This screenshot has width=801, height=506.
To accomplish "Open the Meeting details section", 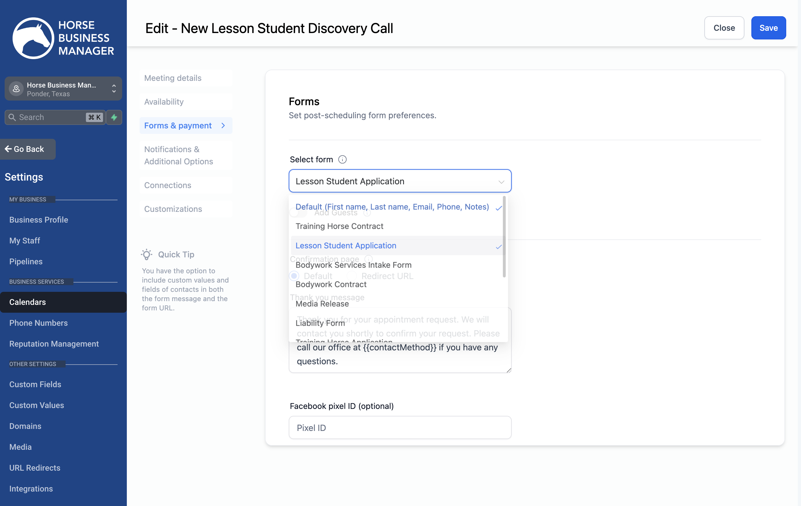I will click(186, 78).
